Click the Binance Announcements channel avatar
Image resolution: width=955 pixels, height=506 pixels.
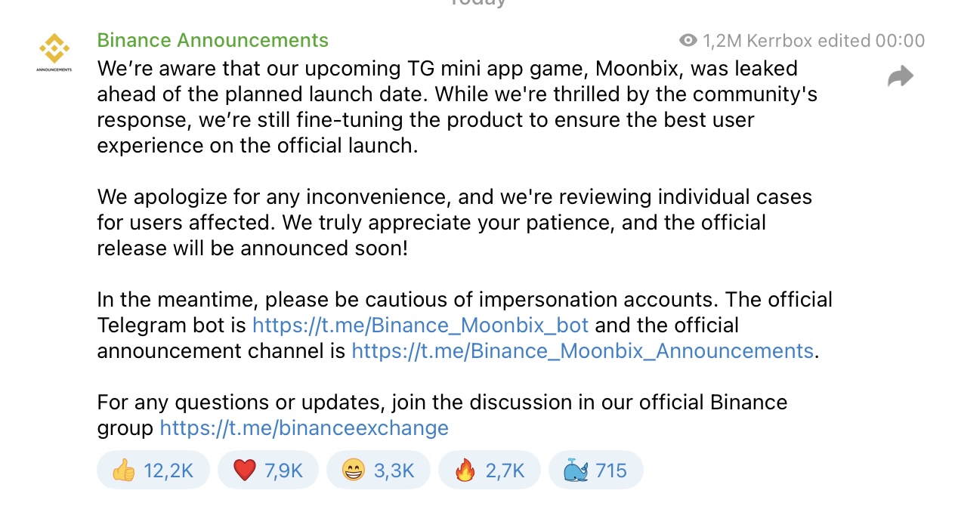point(54,51)
